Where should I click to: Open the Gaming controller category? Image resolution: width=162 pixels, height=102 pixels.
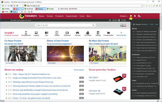tap(78, 33)
